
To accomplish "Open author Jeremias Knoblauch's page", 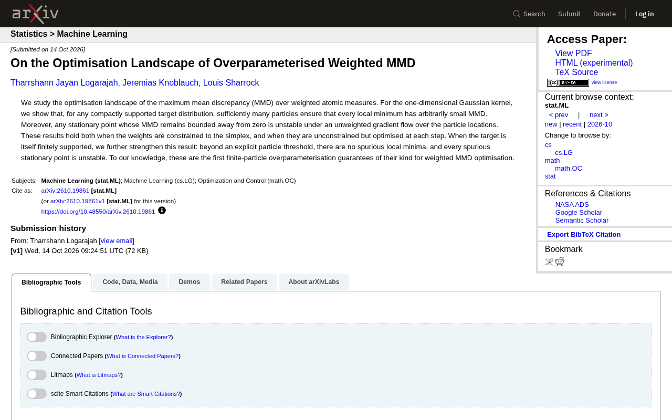I will pyautogui.click(x=161, y=83).
